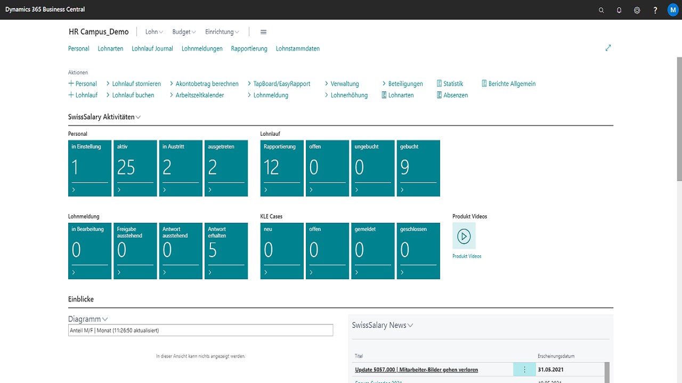This screenshot has width=682, height=383.
Task: Expand SwissSalary Aktivitäten dropdown
Action: 104,117
